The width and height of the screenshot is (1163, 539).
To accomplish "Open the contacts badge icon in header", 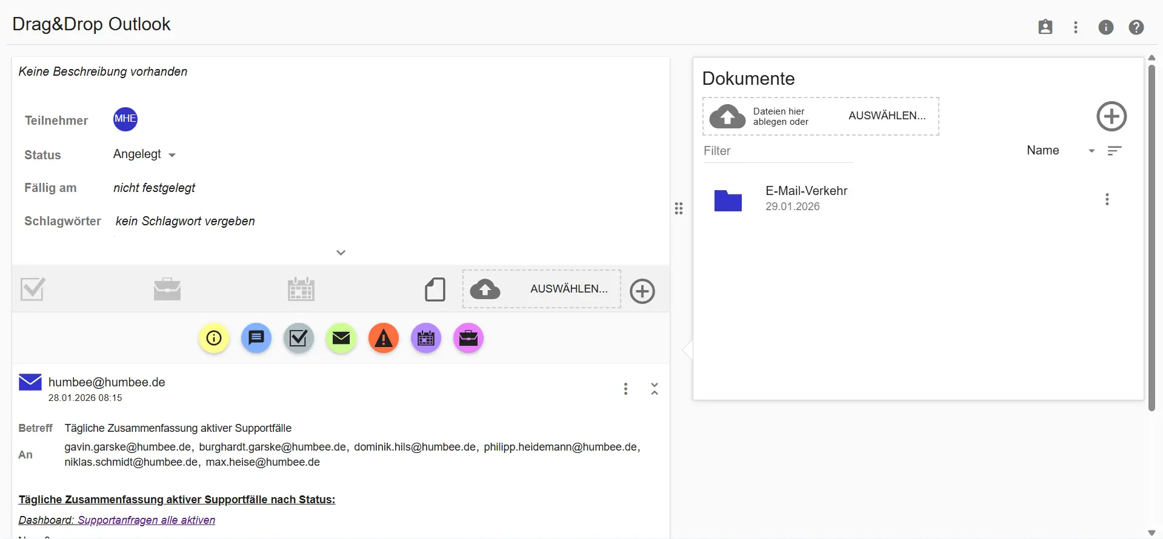I will click(x=1045, y=27).
